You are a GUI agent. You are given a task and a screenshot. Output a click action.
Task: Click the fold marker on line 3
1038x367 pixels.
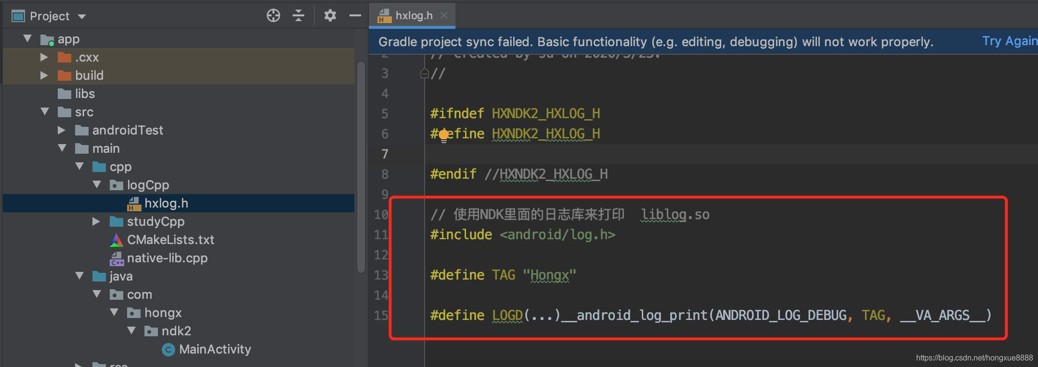coord(424,73)
